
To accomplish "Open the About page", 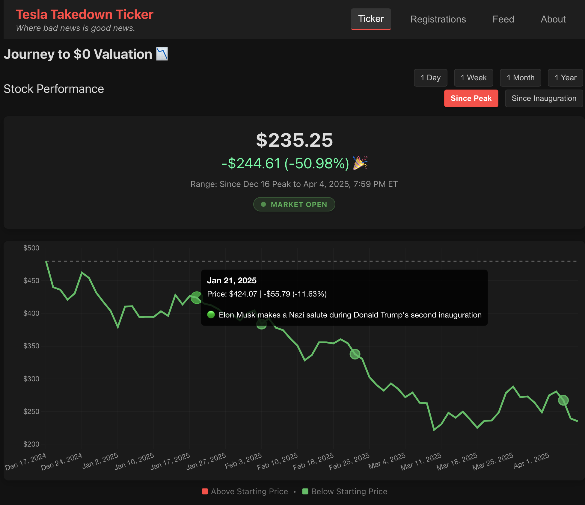I will tap(553, 19).
